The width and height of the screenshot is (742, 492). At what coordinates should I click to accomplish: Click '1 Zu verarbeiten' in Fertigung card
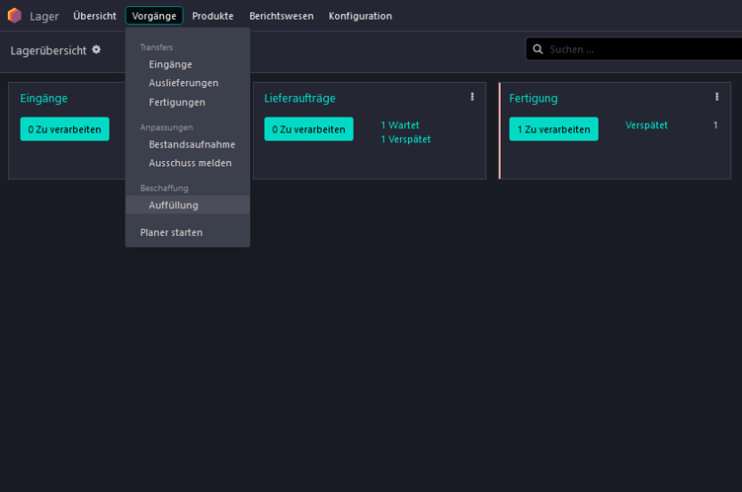[553, 129]
